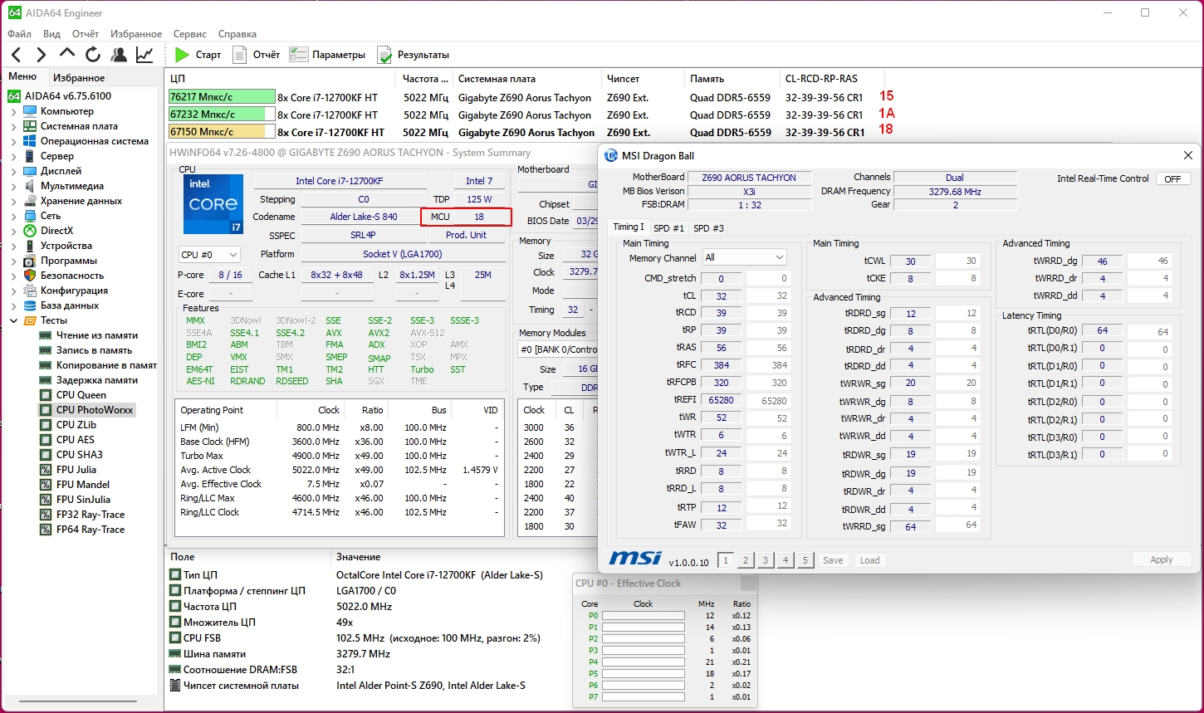Select profile 2 in MSI Dragon Ball
1204x713 pixels.
[x=746, y=560]
